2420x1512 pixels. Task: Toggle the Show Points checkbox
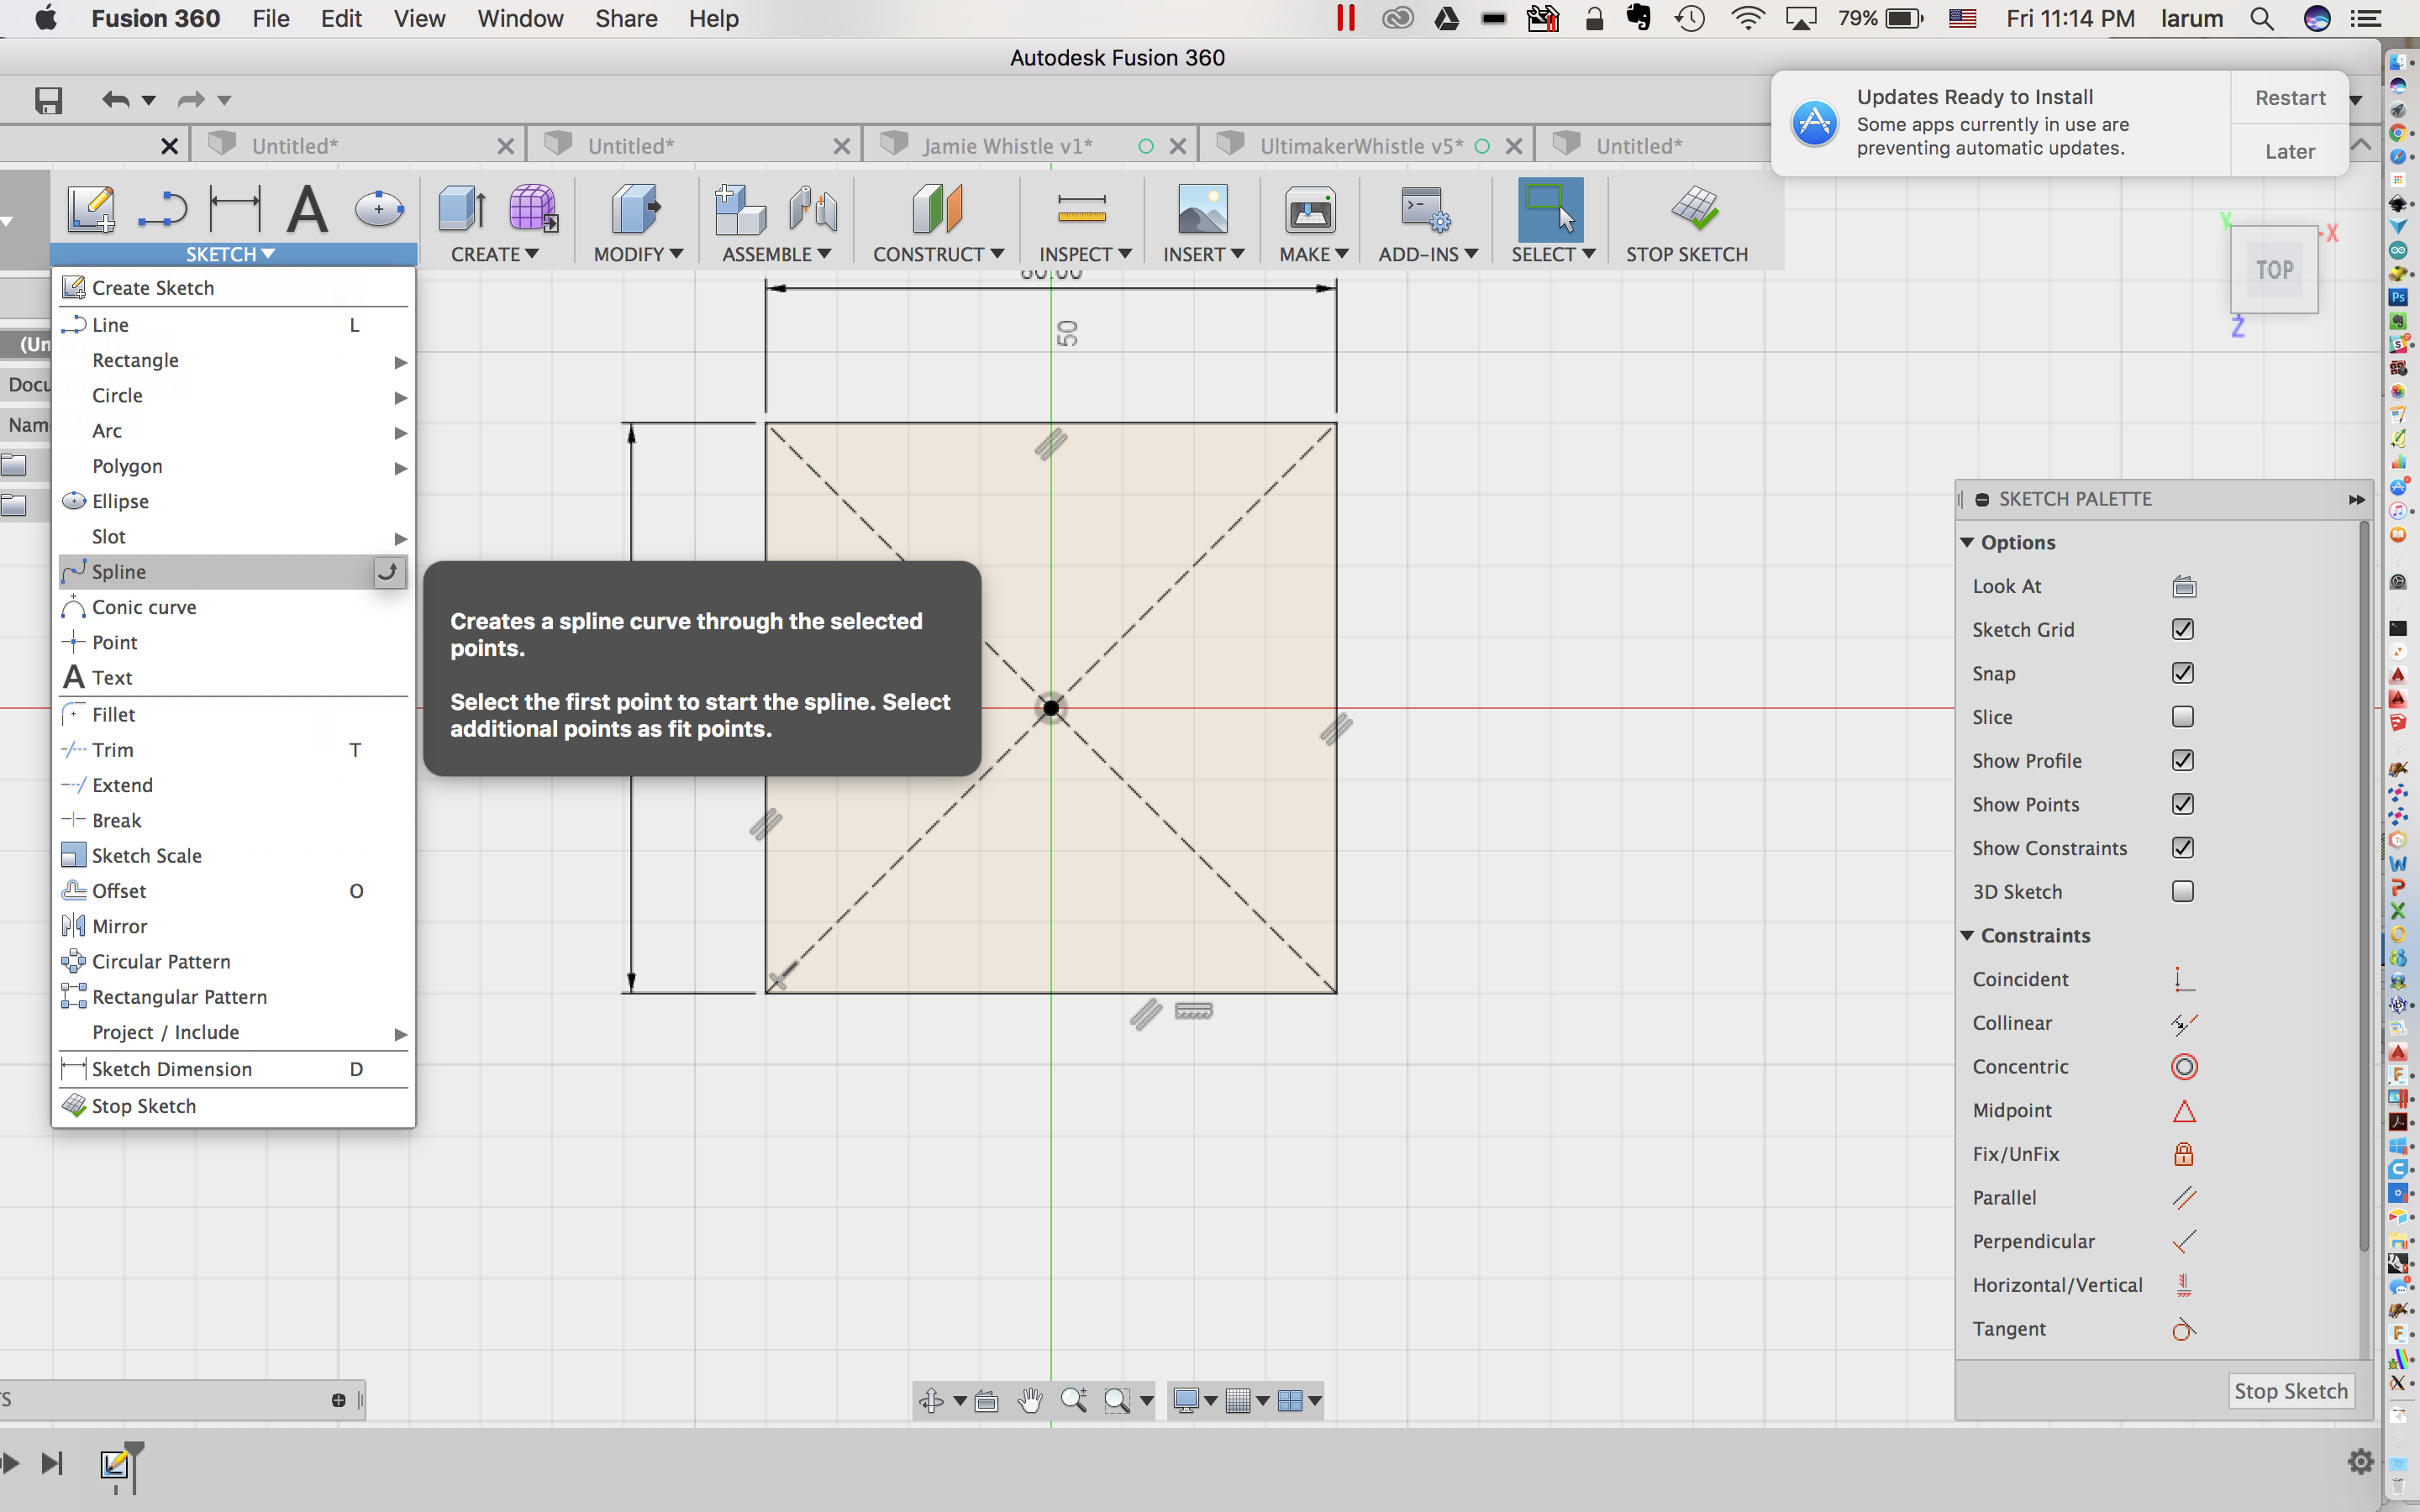[2183, 805]
